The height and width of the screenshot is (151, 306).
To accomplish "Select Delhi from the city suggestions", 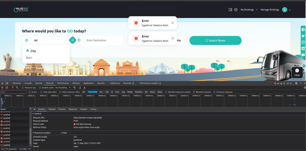I will point(29,58).
